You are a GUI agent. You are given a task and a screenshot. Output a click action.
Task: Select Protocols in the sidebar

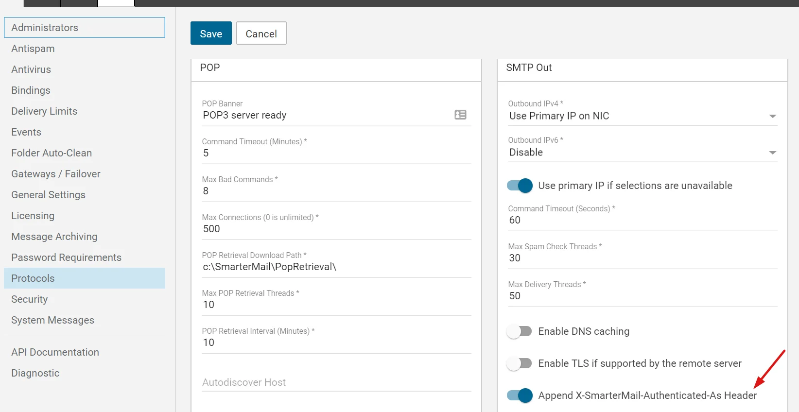coord(85,278)
